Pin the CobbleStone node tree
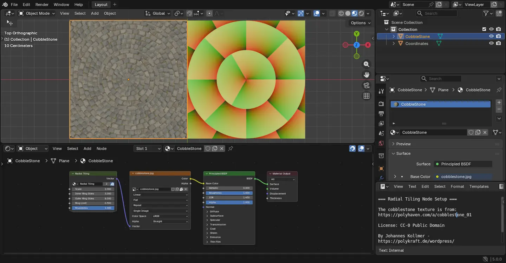This screenshot has width=506, height=263. 231,149
